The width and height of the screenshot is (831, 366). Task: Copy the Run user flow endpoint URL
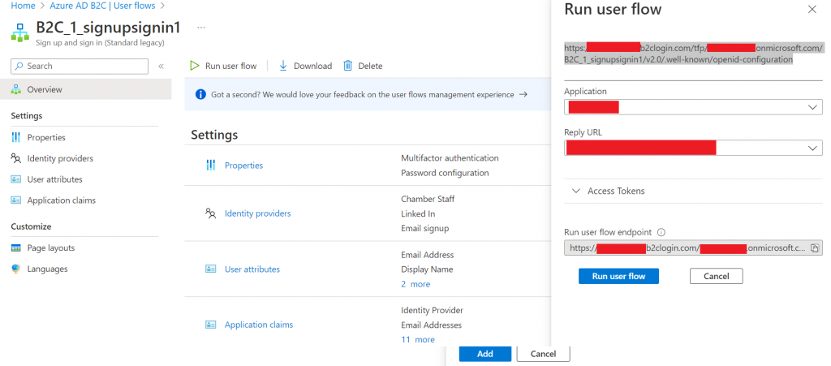tap(815, 248)
